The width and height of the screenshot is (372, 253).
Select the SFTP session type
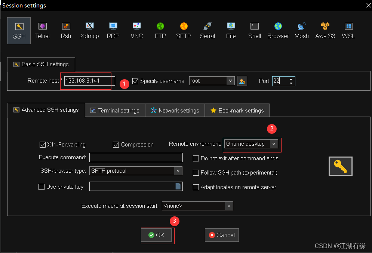pyautogui.click(x=184, y=31)
